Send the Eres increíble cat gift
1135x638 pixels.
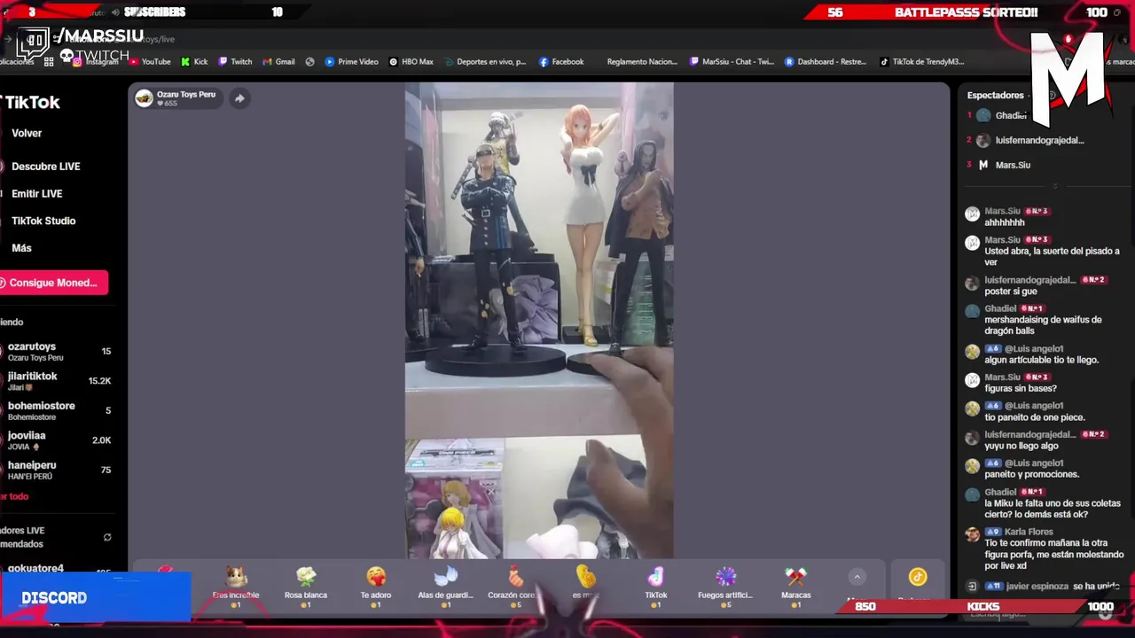[x=236, y=587]
